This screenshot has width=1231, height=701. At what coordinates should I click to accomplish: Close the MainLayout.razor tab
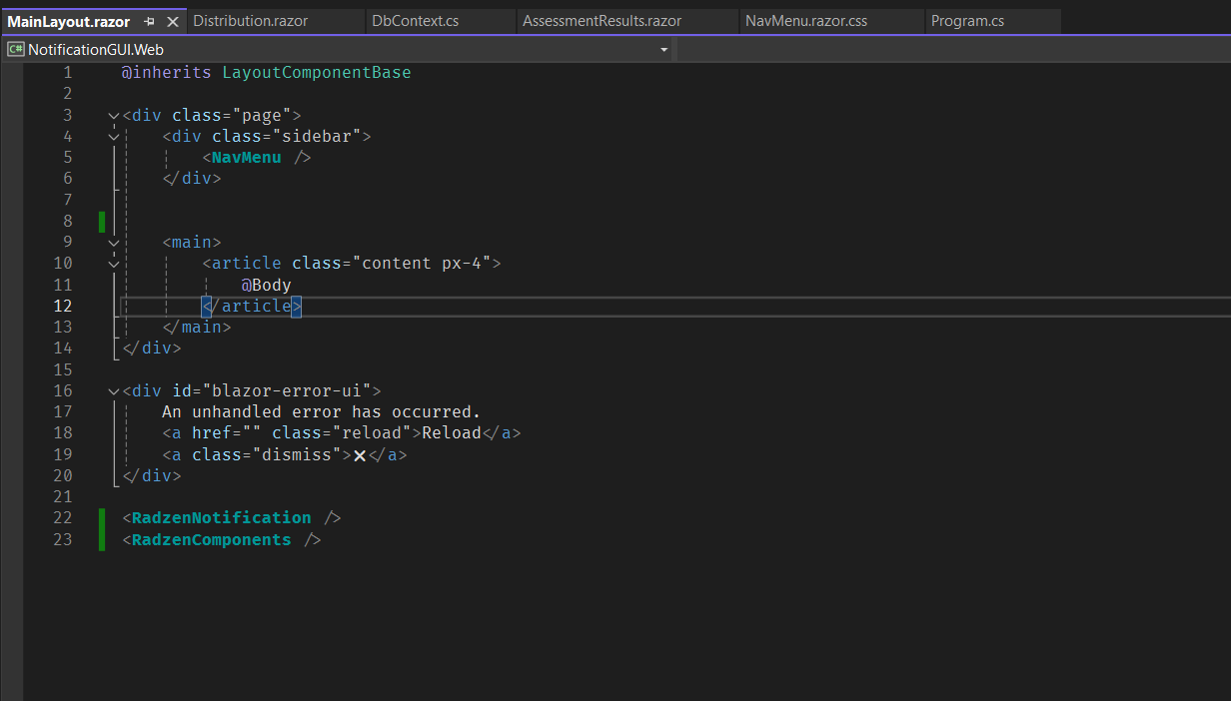172,21
